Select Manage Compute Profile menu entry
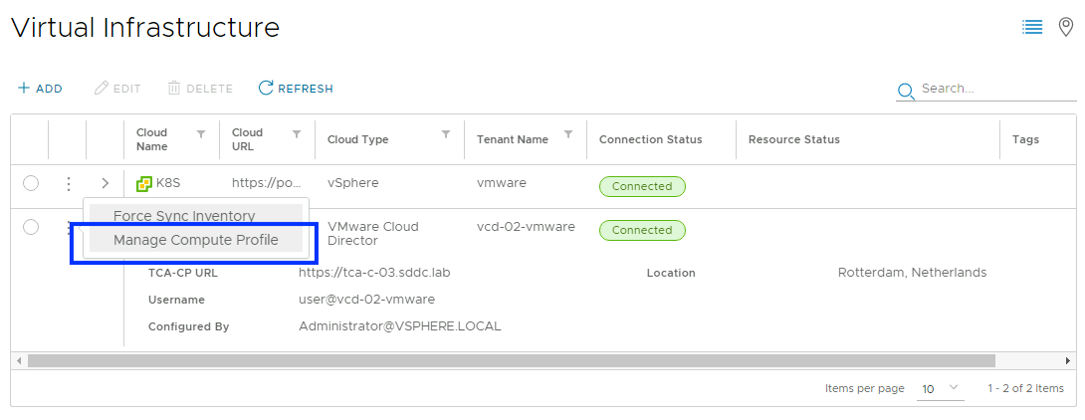 [195, 240]
